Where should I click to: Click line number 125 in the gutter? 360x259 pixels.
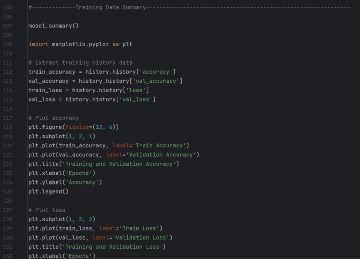coord(8,192)
